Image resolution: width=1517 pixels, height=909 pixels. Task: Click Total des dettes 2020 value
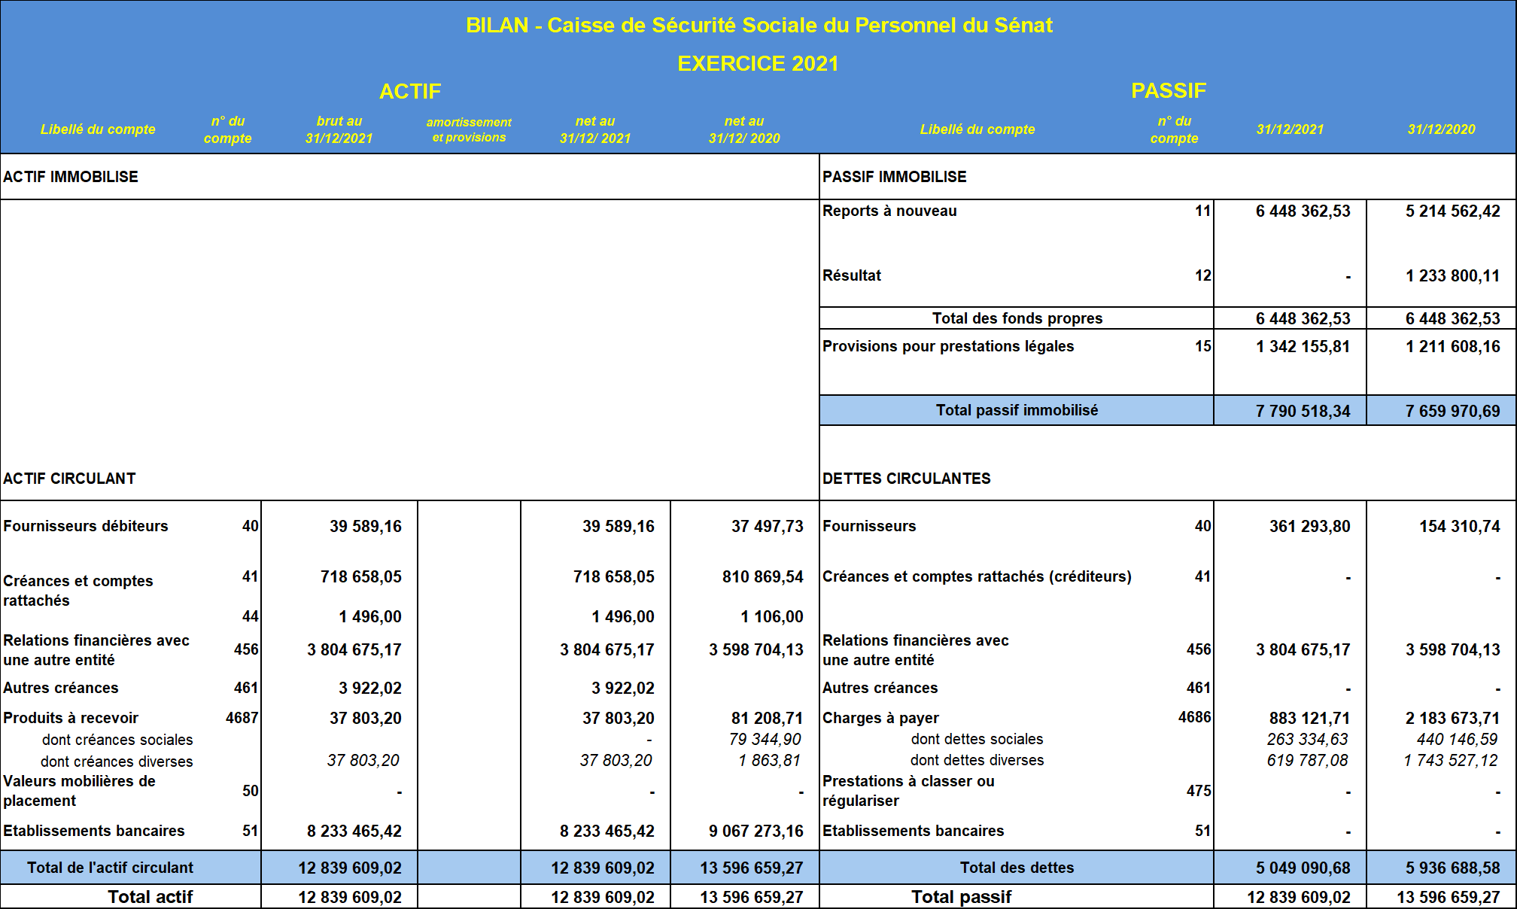[x=1452, y=868]
